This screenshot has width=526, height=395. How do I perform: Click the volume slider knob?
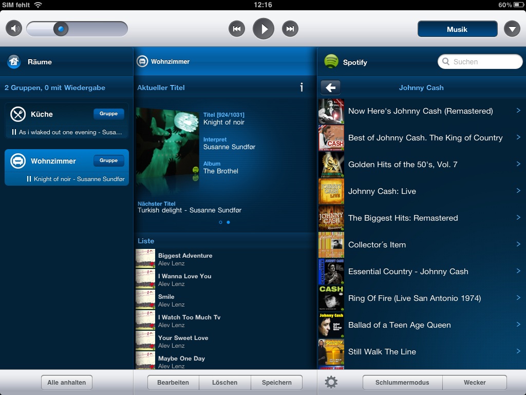(61, 29)
